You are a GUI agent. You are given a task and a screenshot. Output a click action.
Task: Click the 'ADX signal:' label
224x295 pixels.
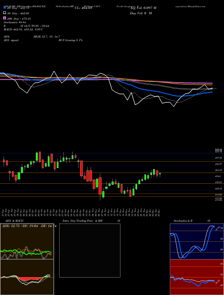(x=11, y=40)
